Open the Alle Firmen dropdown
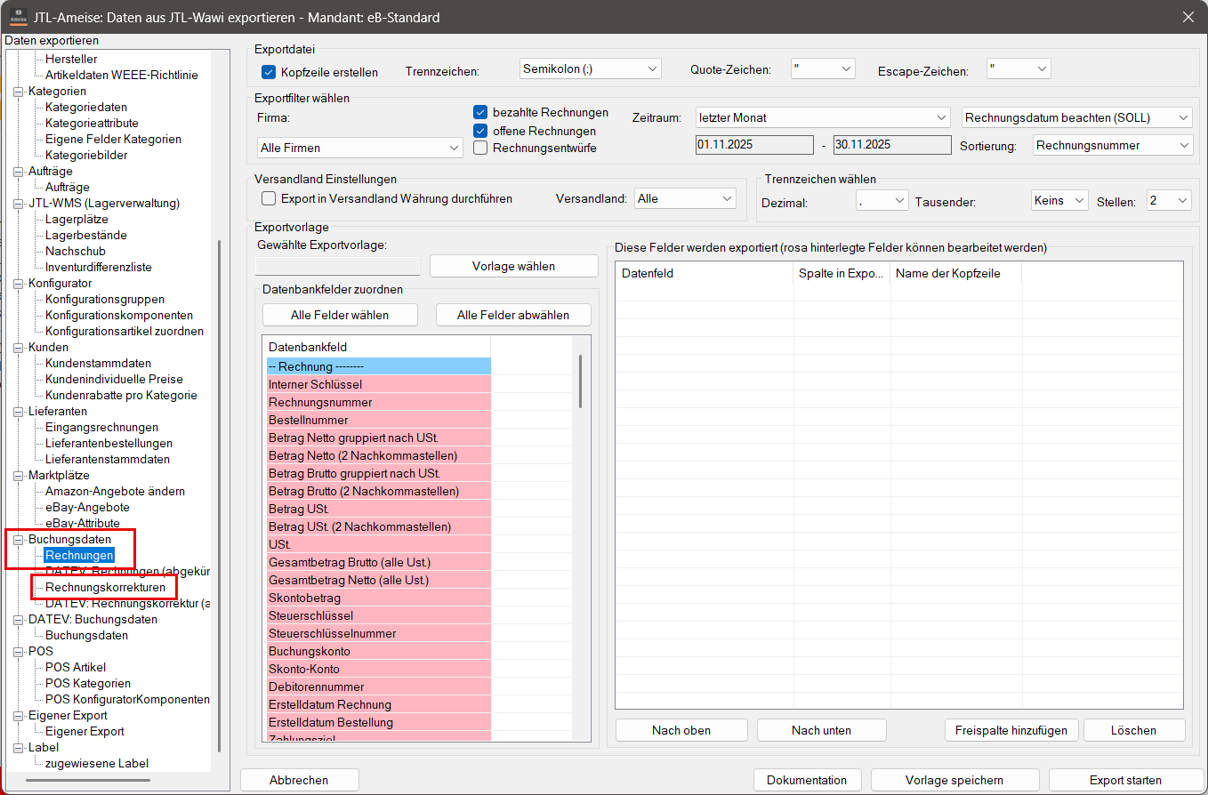 (359, 148)
